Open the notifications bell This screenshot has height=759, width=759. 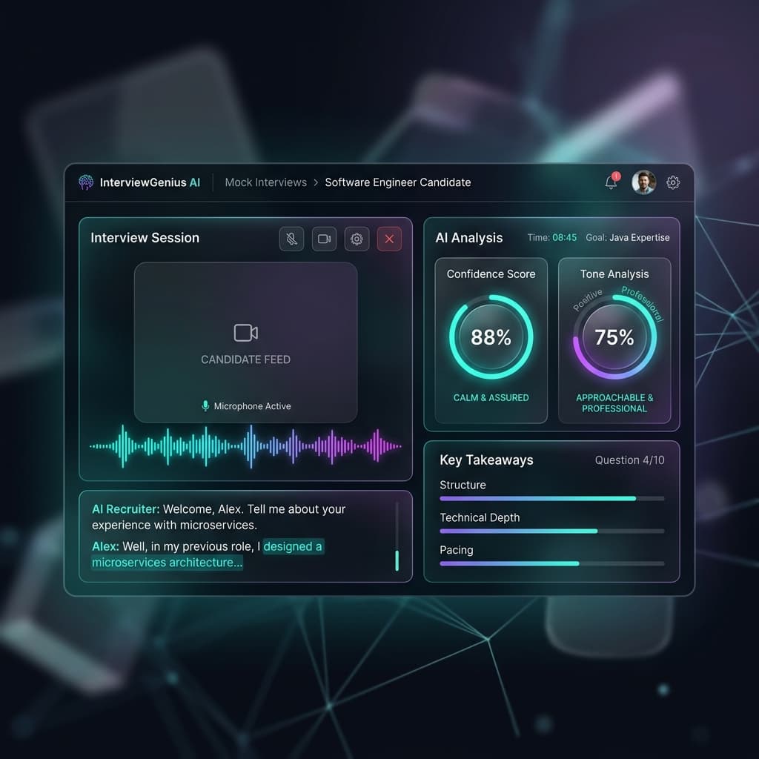[611, 182]
